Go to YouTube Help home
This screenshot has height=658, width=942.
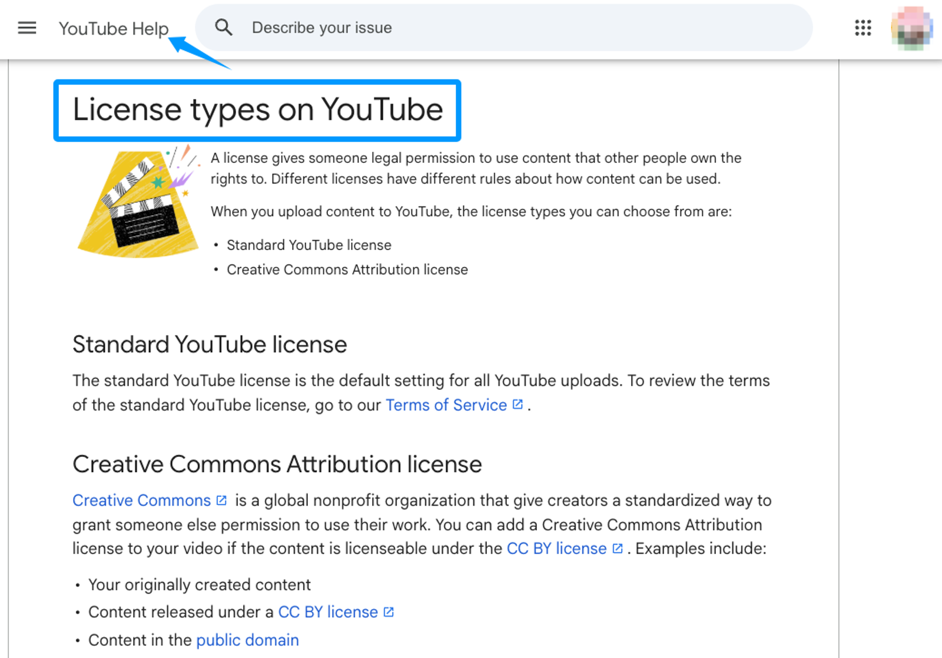pyautogui.click(x=114, y=28)
